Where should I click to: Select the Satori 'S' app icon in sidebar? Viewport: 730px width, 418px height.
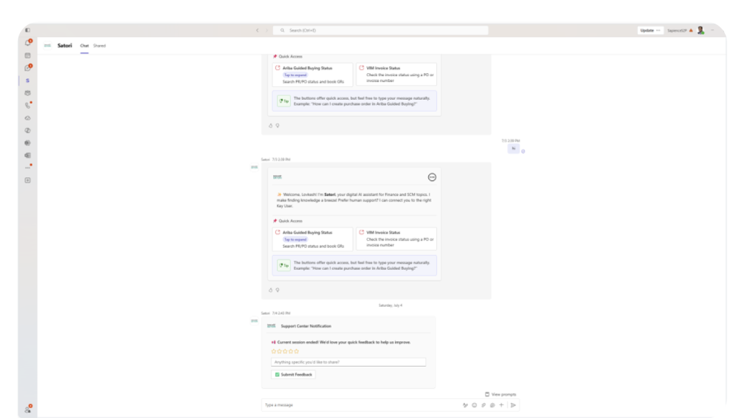(x=28, y=80)
